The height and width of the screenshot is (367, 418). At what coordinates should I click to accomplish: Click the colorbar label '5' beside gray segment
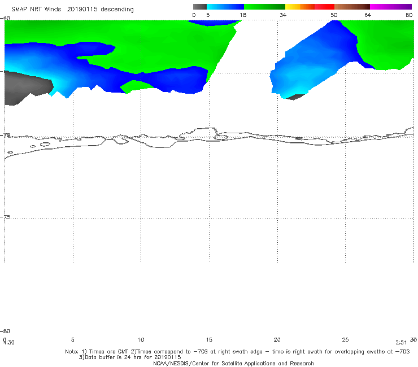208,15
